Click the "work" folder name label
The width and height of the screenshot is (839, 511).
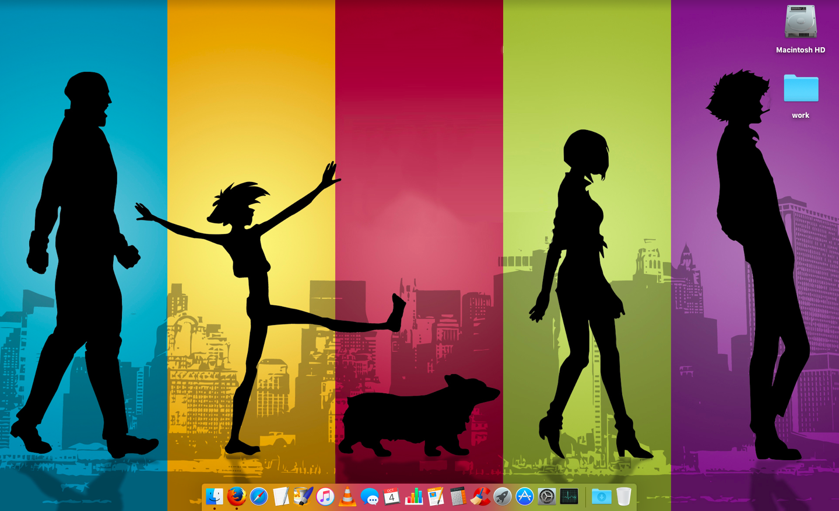tap(801, 116)
